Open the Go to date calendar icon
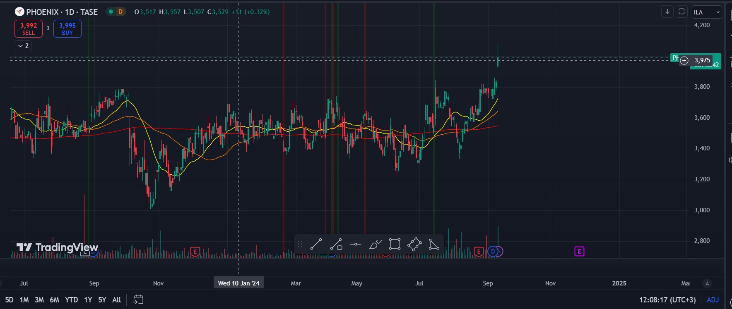 point(138,299)
